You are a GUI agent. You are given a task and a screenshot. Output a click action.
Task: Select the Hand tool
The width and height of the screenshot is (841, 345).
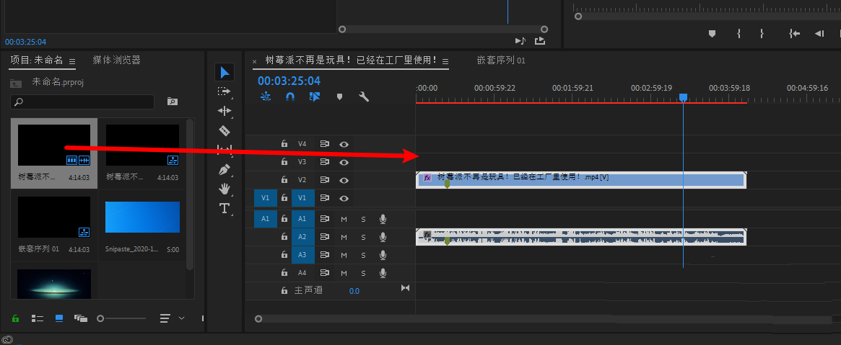click(x=225, y=189)
